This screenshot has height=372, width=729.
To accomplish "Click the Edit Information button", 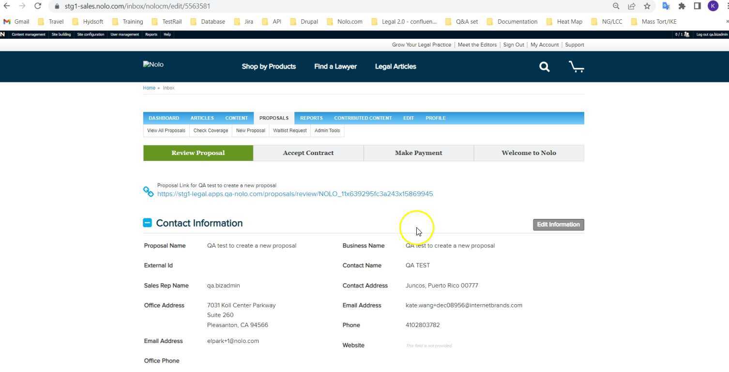I will (x=558, y=224).
